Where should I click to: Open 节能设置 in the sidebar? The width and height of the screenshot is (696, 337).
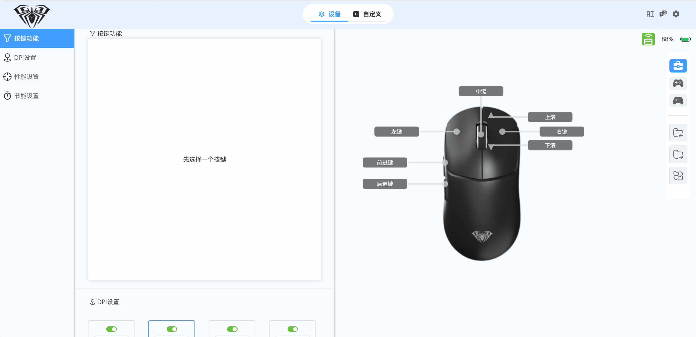(x=37, y=96)
